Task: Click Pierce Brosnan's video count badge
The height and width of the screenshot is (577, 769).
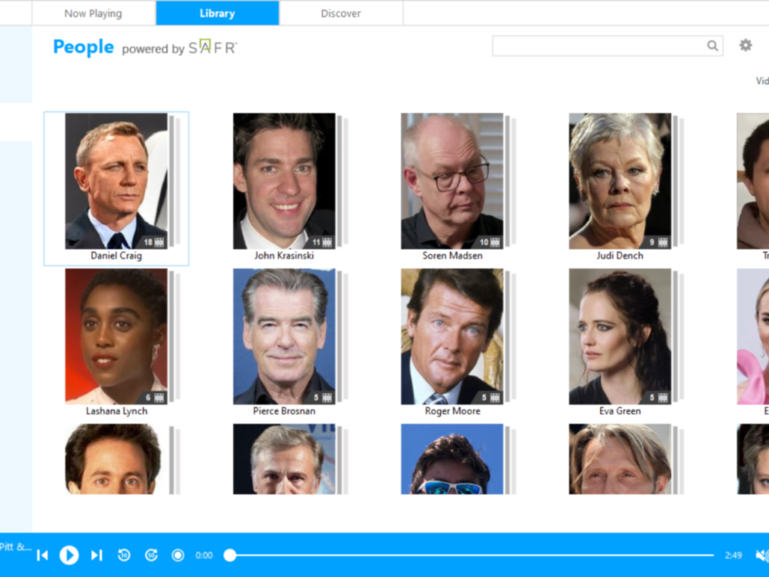Action: [323, 397]
